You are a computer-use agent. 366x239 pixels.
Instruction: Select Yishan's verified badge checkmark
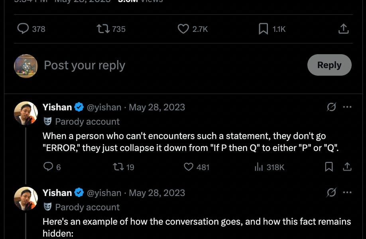(79, 107)
